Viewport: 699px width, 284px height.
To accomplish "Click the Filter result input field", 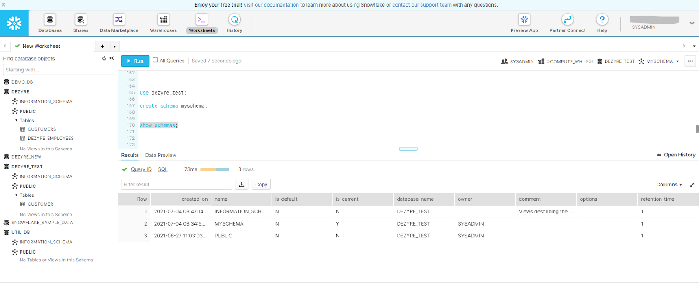I will pos(176,185).
